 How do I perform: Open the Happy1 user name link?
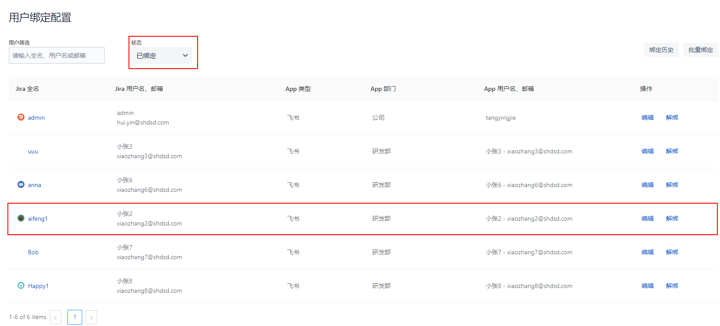(38, 286)
